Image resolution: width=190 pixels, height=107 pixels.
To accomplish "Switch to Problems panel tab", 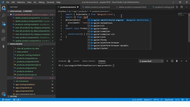I will pyautogui.click(x=64, y=61).
